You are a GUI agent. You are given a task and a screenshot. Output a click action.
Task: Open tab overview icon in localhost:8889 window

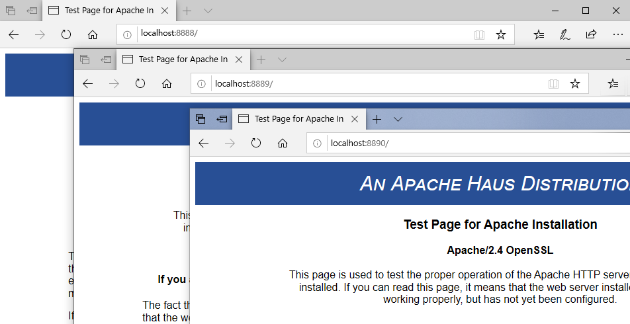pos(85,60)
